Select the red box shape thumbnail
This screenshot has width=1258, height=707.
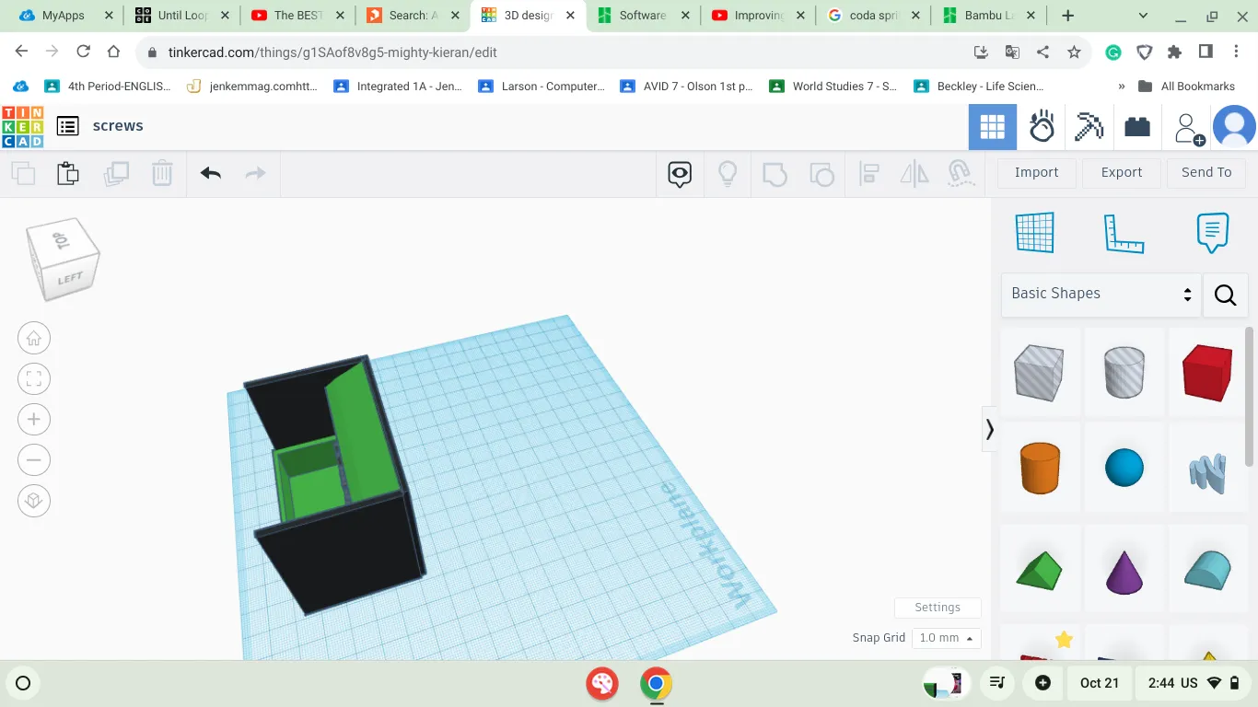tap(1207, 372)
